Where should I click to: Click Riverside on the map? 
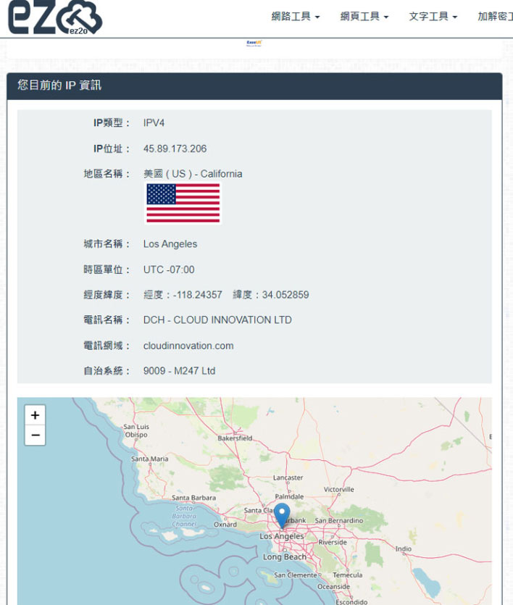[333, 542]
